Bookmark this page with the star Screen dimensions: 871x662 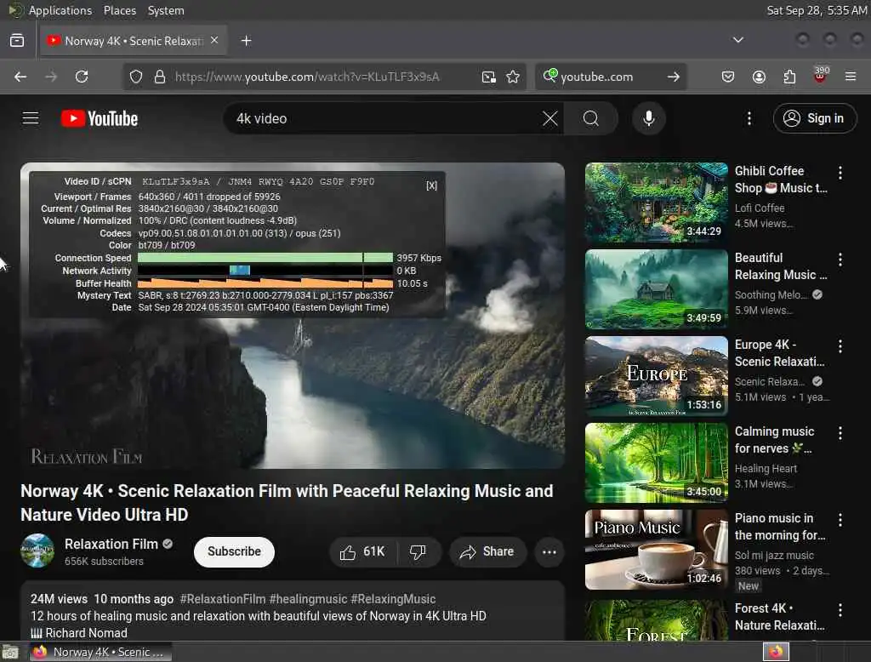[513, 77]
